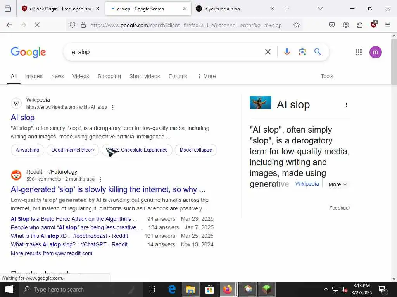Open Microsoft Store from taskbar

(x=209, y=289)
